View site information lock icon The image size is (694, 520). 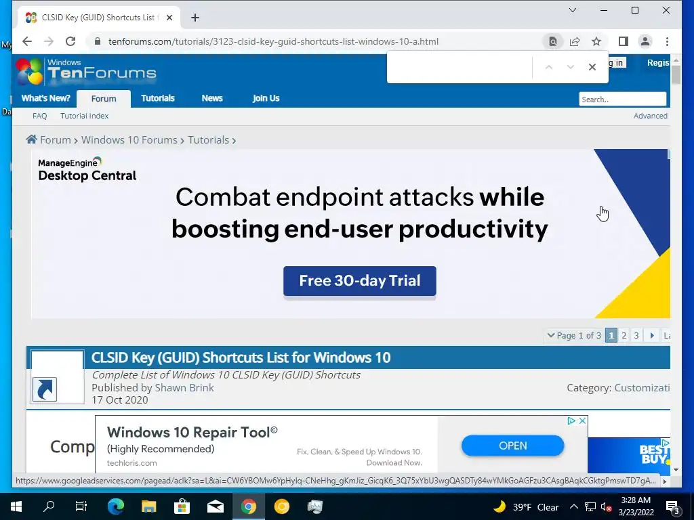98,41
